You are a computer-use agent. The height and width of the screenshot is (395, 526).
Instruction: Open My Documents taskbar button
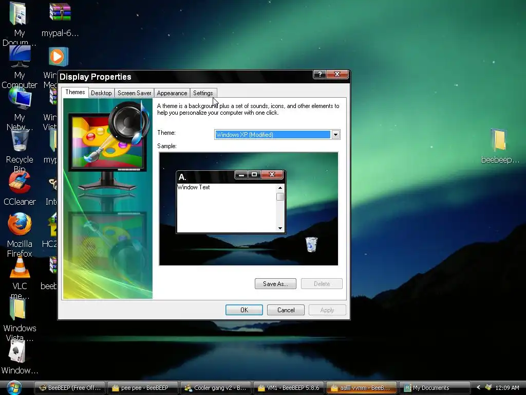click(434, 388)
